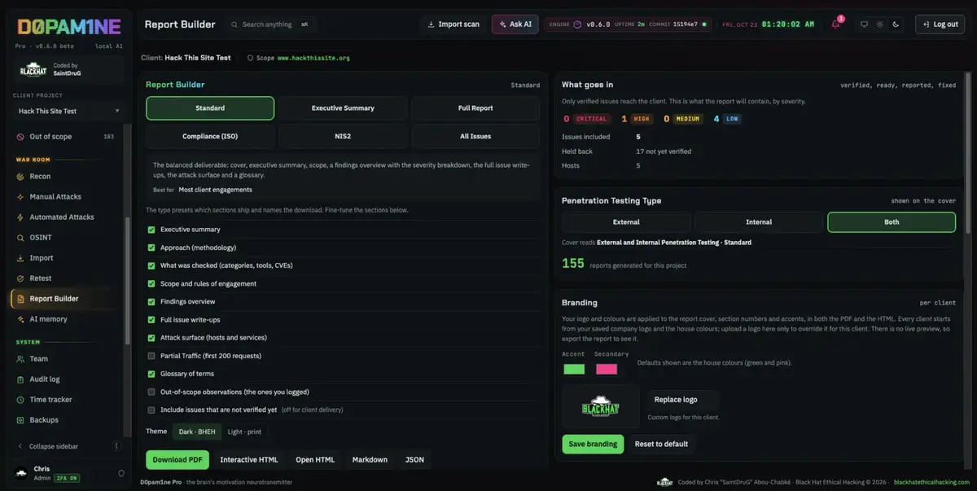Enable Out-of-scope observations checkbox
The image size is (977, 491).
coord(151,392)
